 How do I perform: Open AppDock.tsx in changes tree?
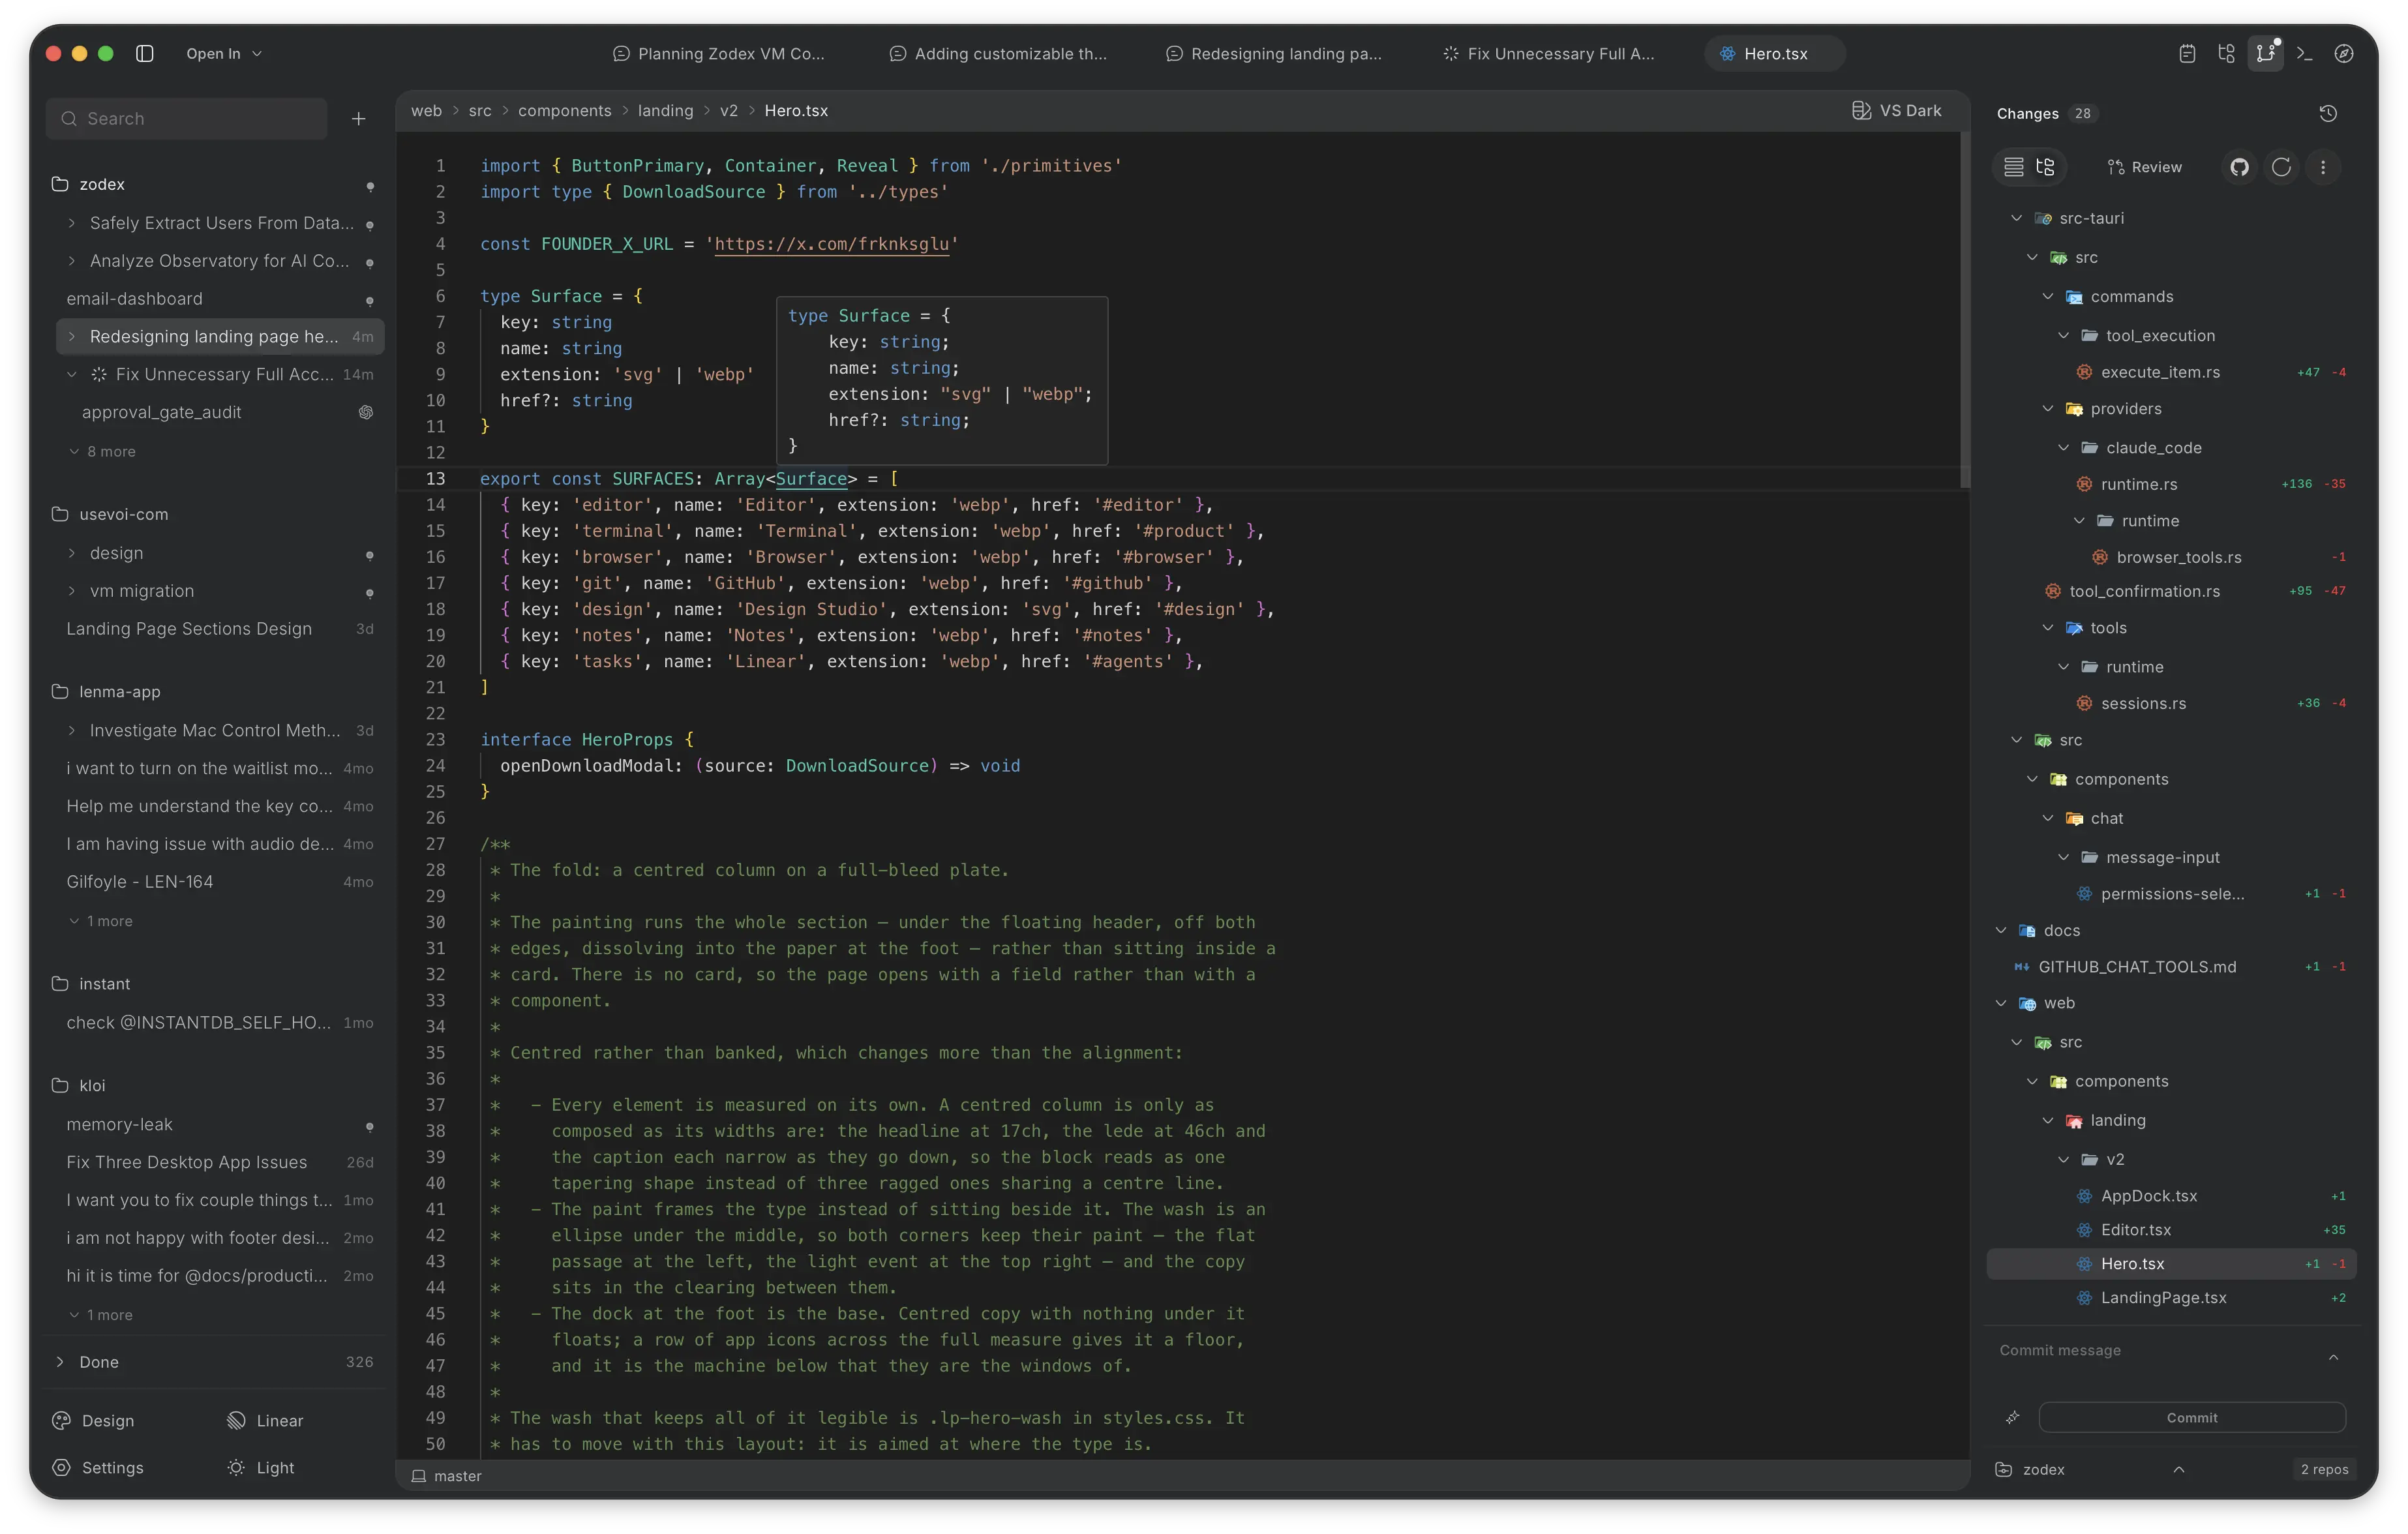click(2170, 1196)
